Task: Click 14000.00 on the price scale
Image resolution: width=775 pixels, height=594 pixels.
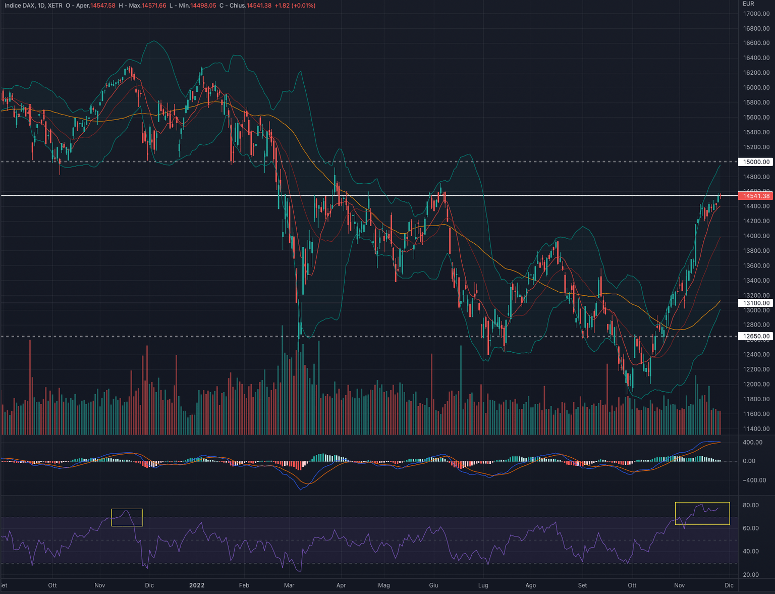Action: click(756, 236)
